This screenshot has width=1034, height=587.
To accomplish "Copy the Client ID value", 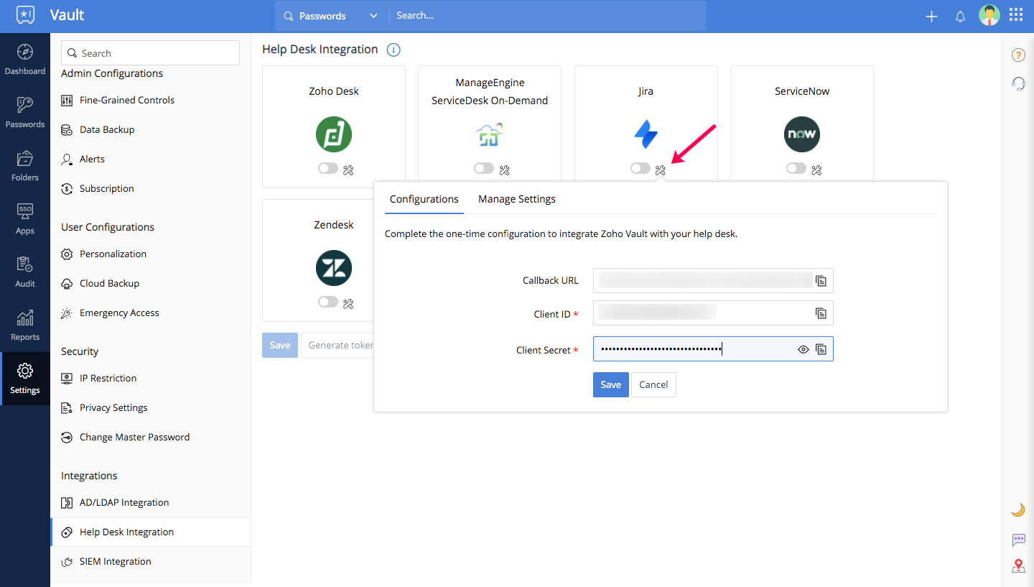I will coord(821,313).
